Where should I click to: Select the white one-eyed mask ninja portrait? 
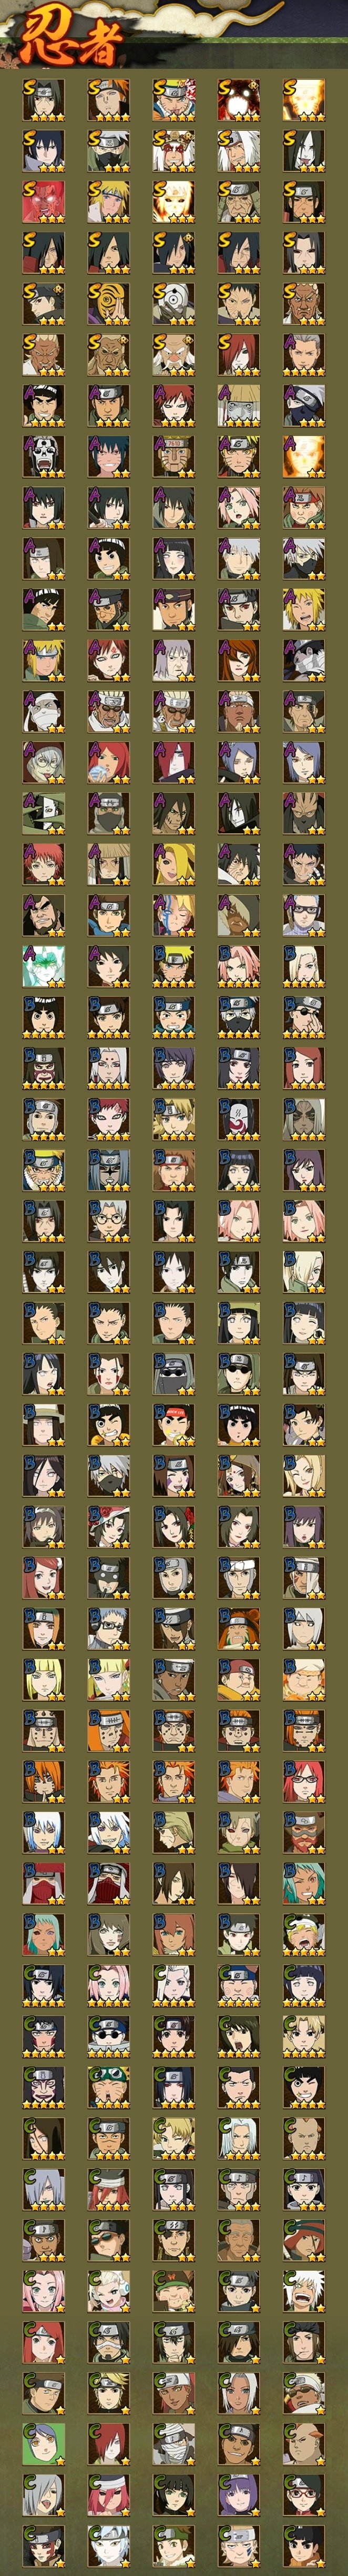(173, 304)
